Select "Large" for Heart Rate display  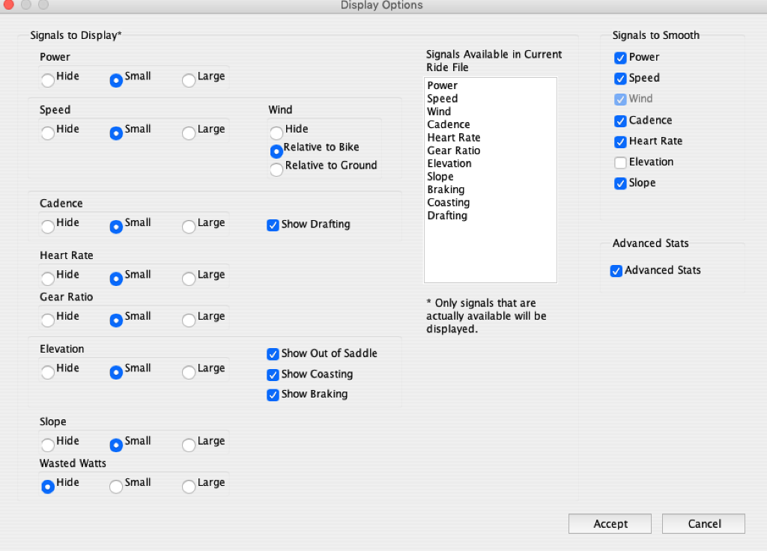pyautogui.click(x=188, y=278)
